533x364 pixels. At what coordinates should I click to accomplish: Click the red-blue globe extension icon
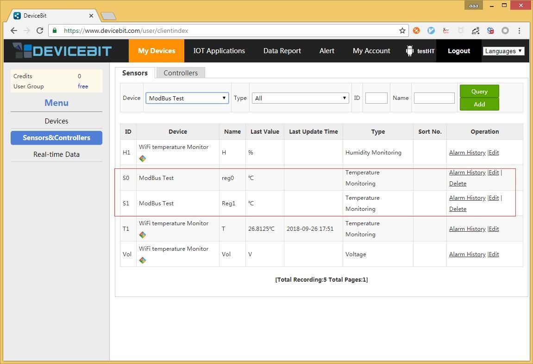click(x=490, y=31)
